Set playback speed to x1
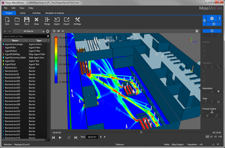Screen dimensions: 225x148 (207, 137)
